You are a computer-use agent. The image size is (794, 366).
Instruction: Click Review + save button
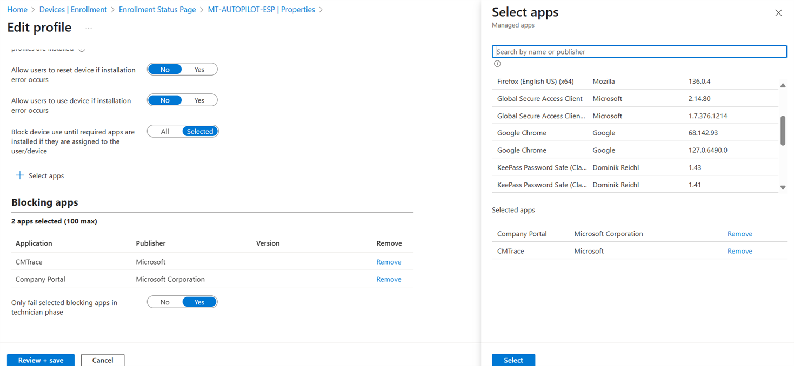[x=41, y=360]
